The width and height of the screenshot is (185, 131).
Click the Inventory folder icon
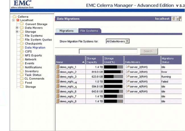(22, 71)
